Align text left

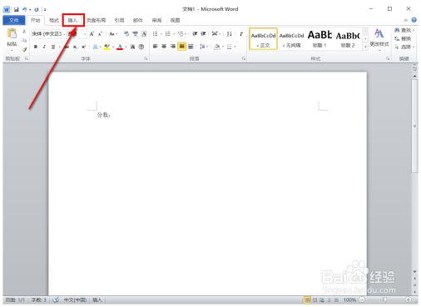point(156,47)
